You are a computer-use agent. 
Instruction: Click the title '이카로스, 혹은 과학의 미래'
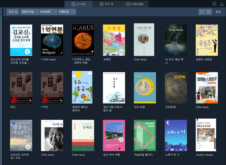click(82, 61)
